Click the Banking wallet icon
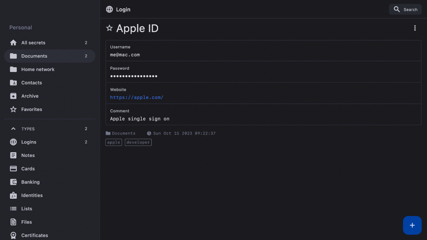The width and height of the screenshot is (427, 240). tap(13, 182)
